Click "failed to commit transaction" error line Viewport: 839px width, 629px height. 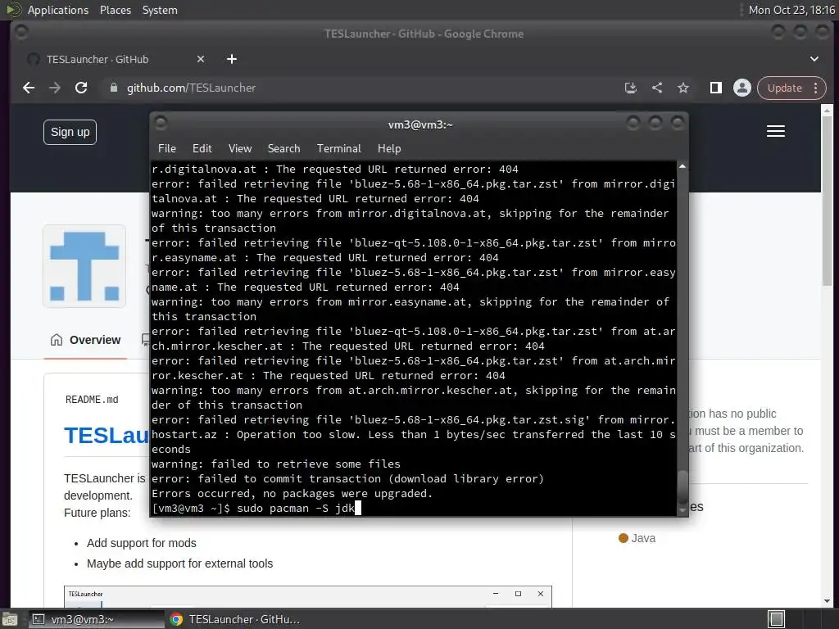(x=347, y=478)
